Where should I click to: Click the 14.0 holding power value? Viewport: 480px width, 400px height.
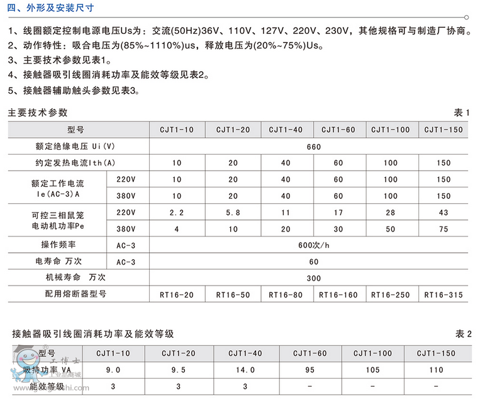pos(246,370)
